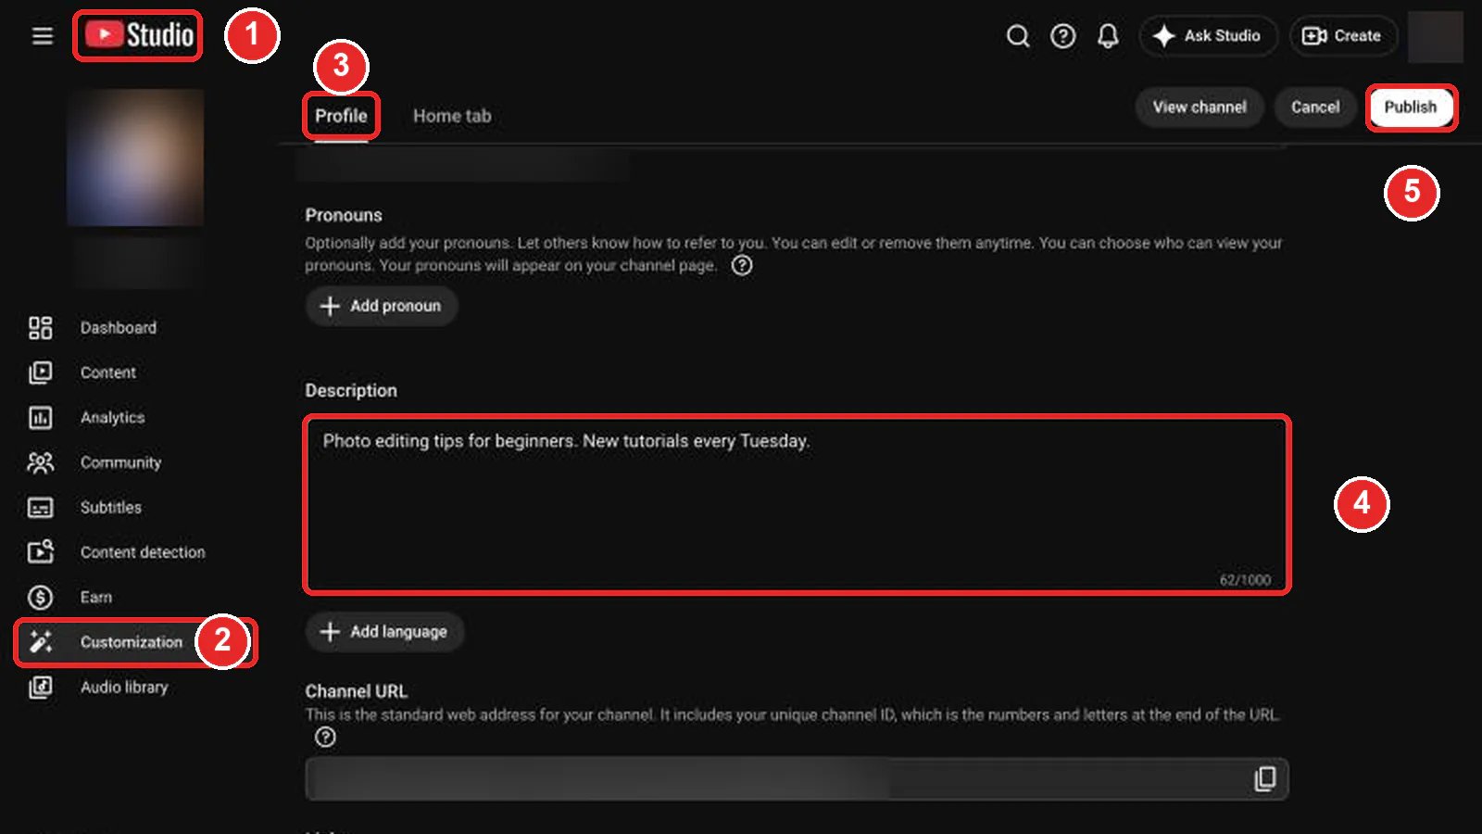Click the Subtitles icon in sidebar
Screen dimensions: 1482x834
[41, 508]
